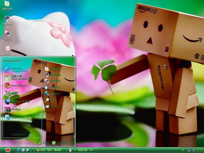
Task: Open 我的文档 icon on the desktop
Action: pyautogui.click(x=7, y=5)
